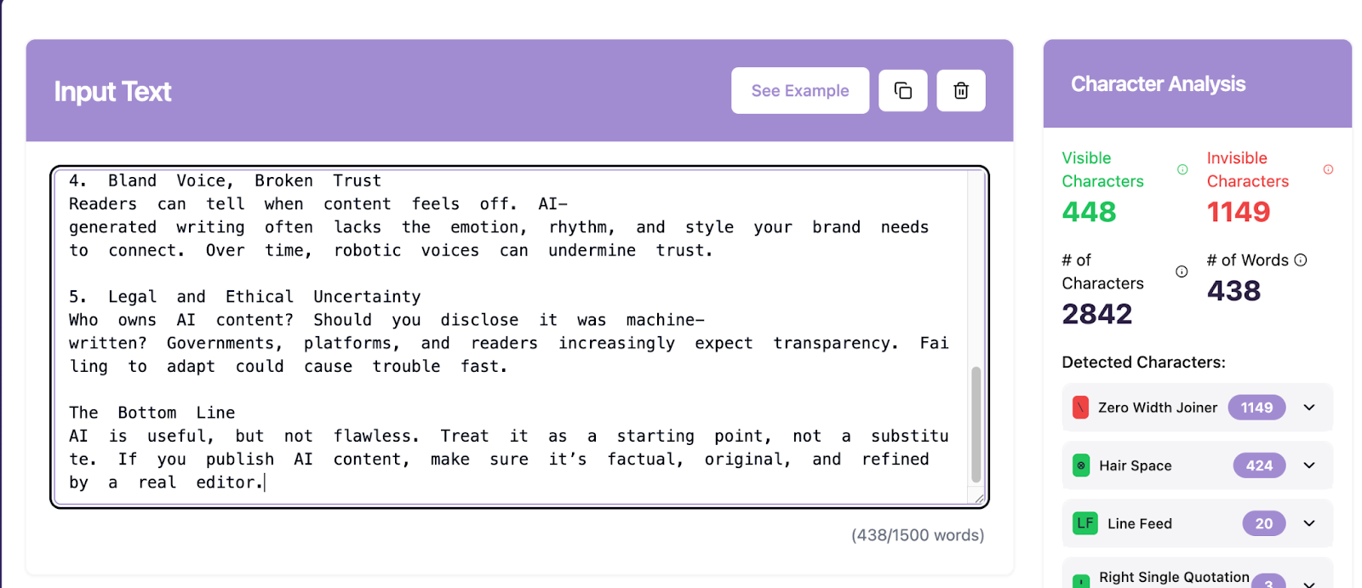Click the Visible Characters info icon
Viewport: 1362px width, 588px height.
coord(1182,169)
